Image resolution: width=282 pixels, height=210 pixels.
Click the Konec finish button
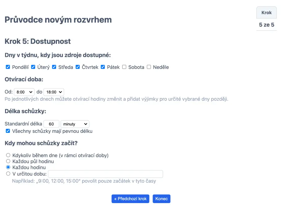tap(161, 199)
